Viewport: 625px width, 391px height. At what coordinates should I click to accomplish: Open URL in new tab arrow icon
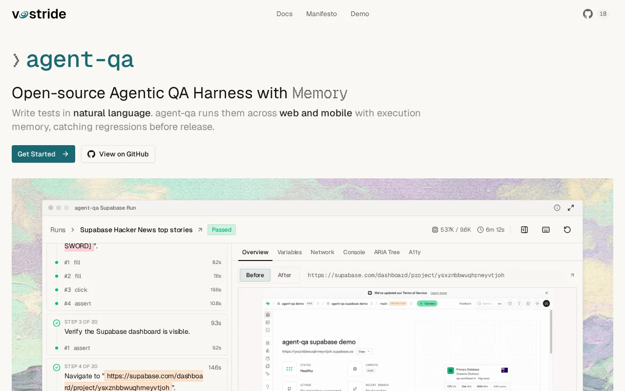572,275
